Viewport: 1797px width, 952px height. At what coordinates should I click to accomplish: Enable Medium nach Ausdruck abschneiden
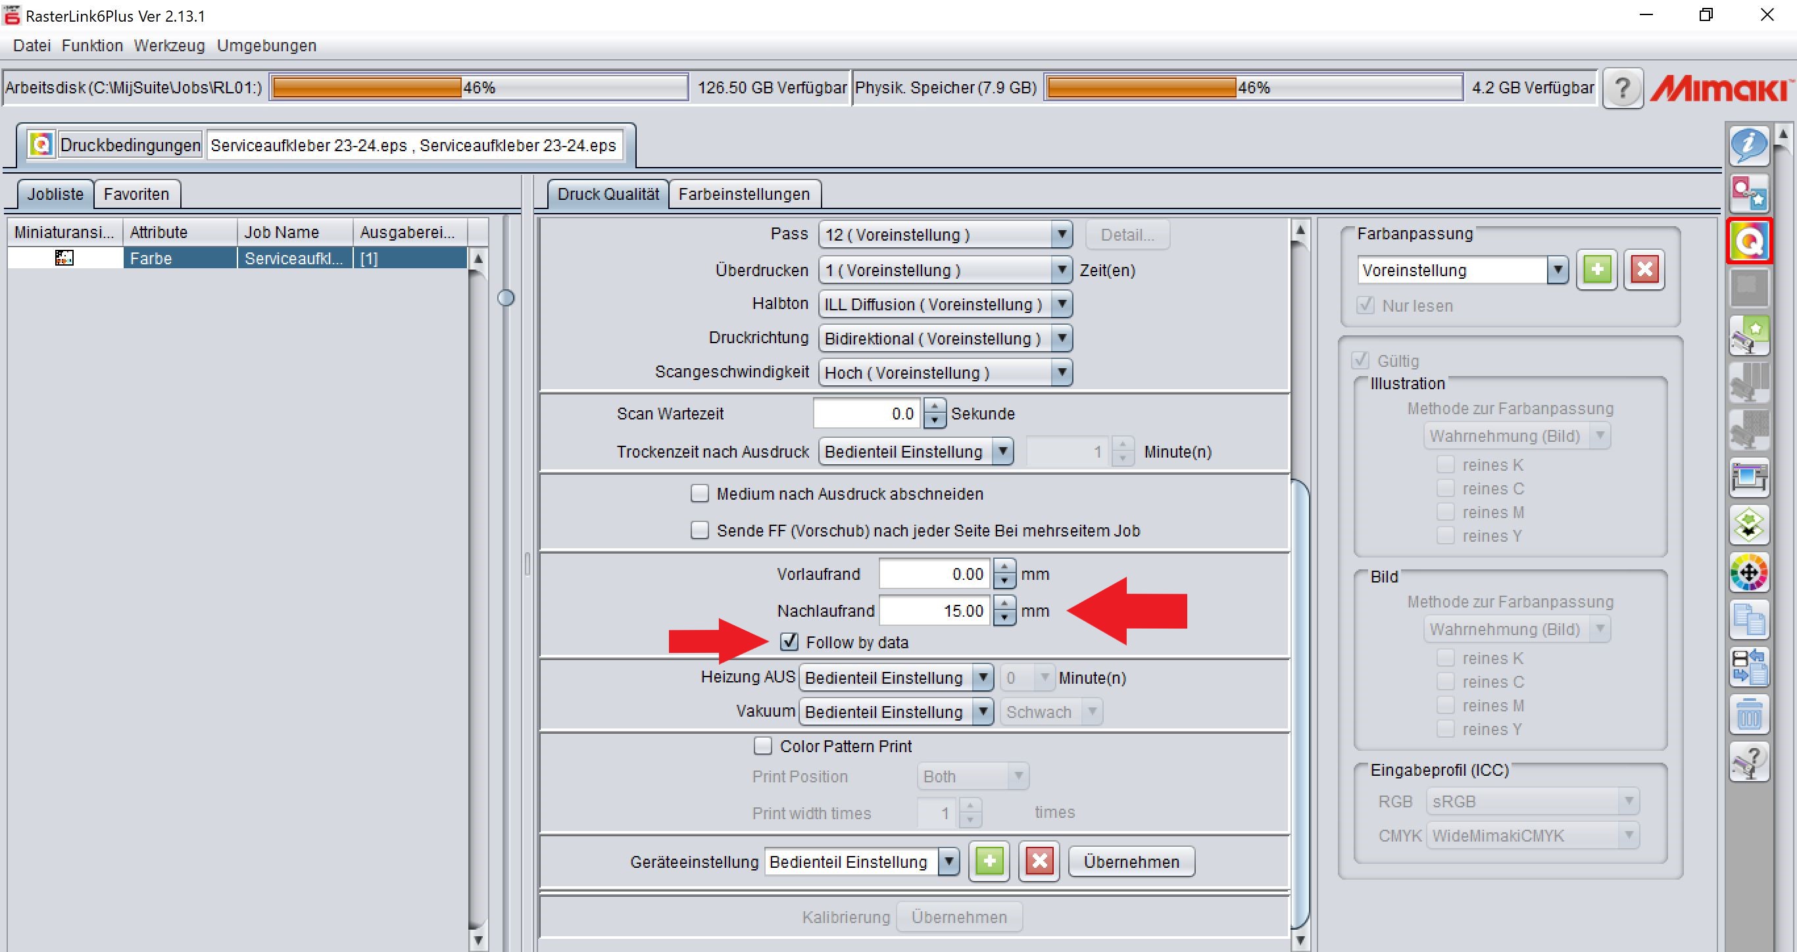point(700,494)
